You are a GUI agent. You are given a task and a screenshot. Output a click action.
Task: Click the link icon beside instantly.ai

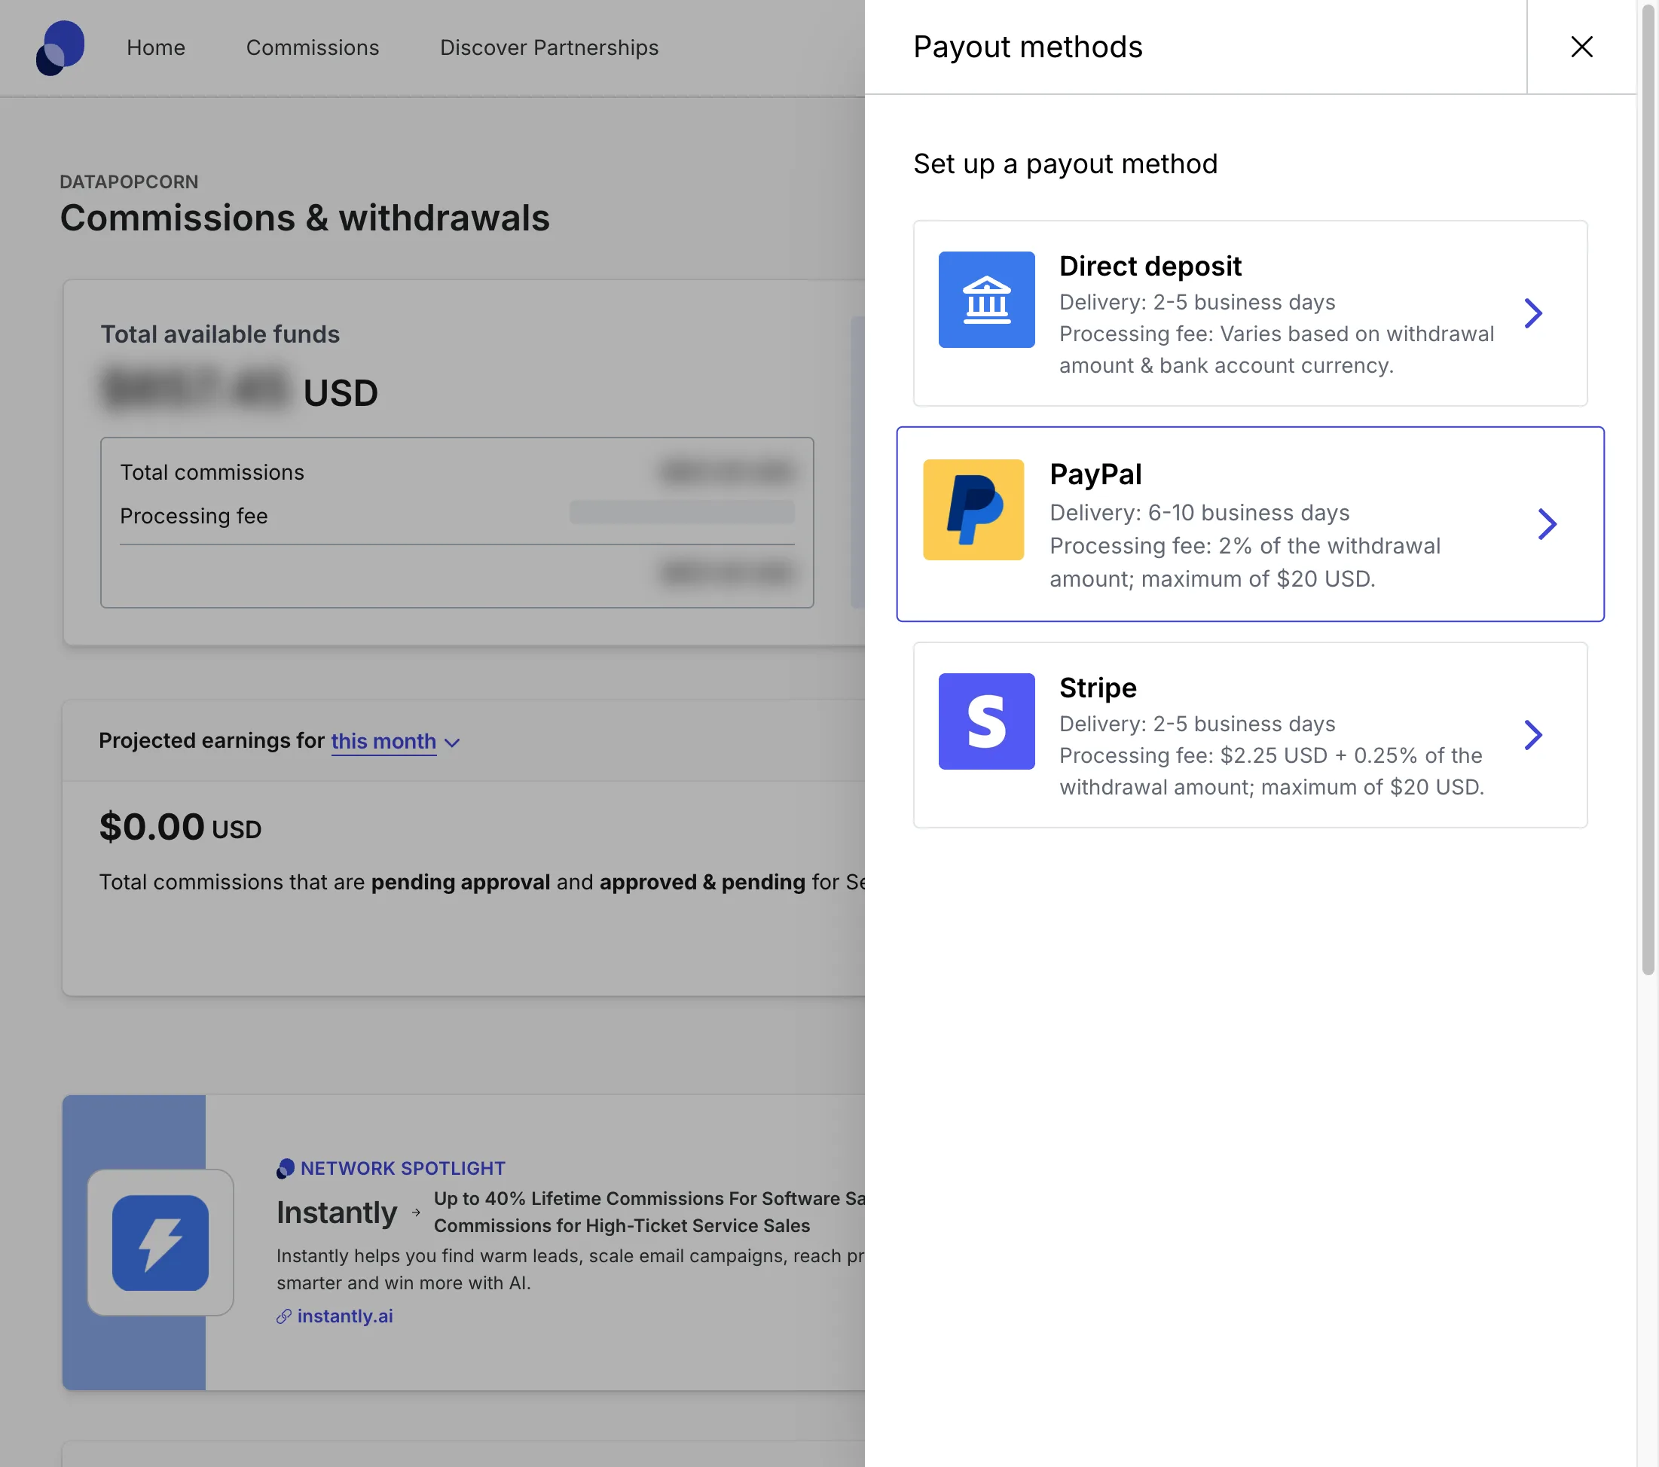pos(283,1317)
